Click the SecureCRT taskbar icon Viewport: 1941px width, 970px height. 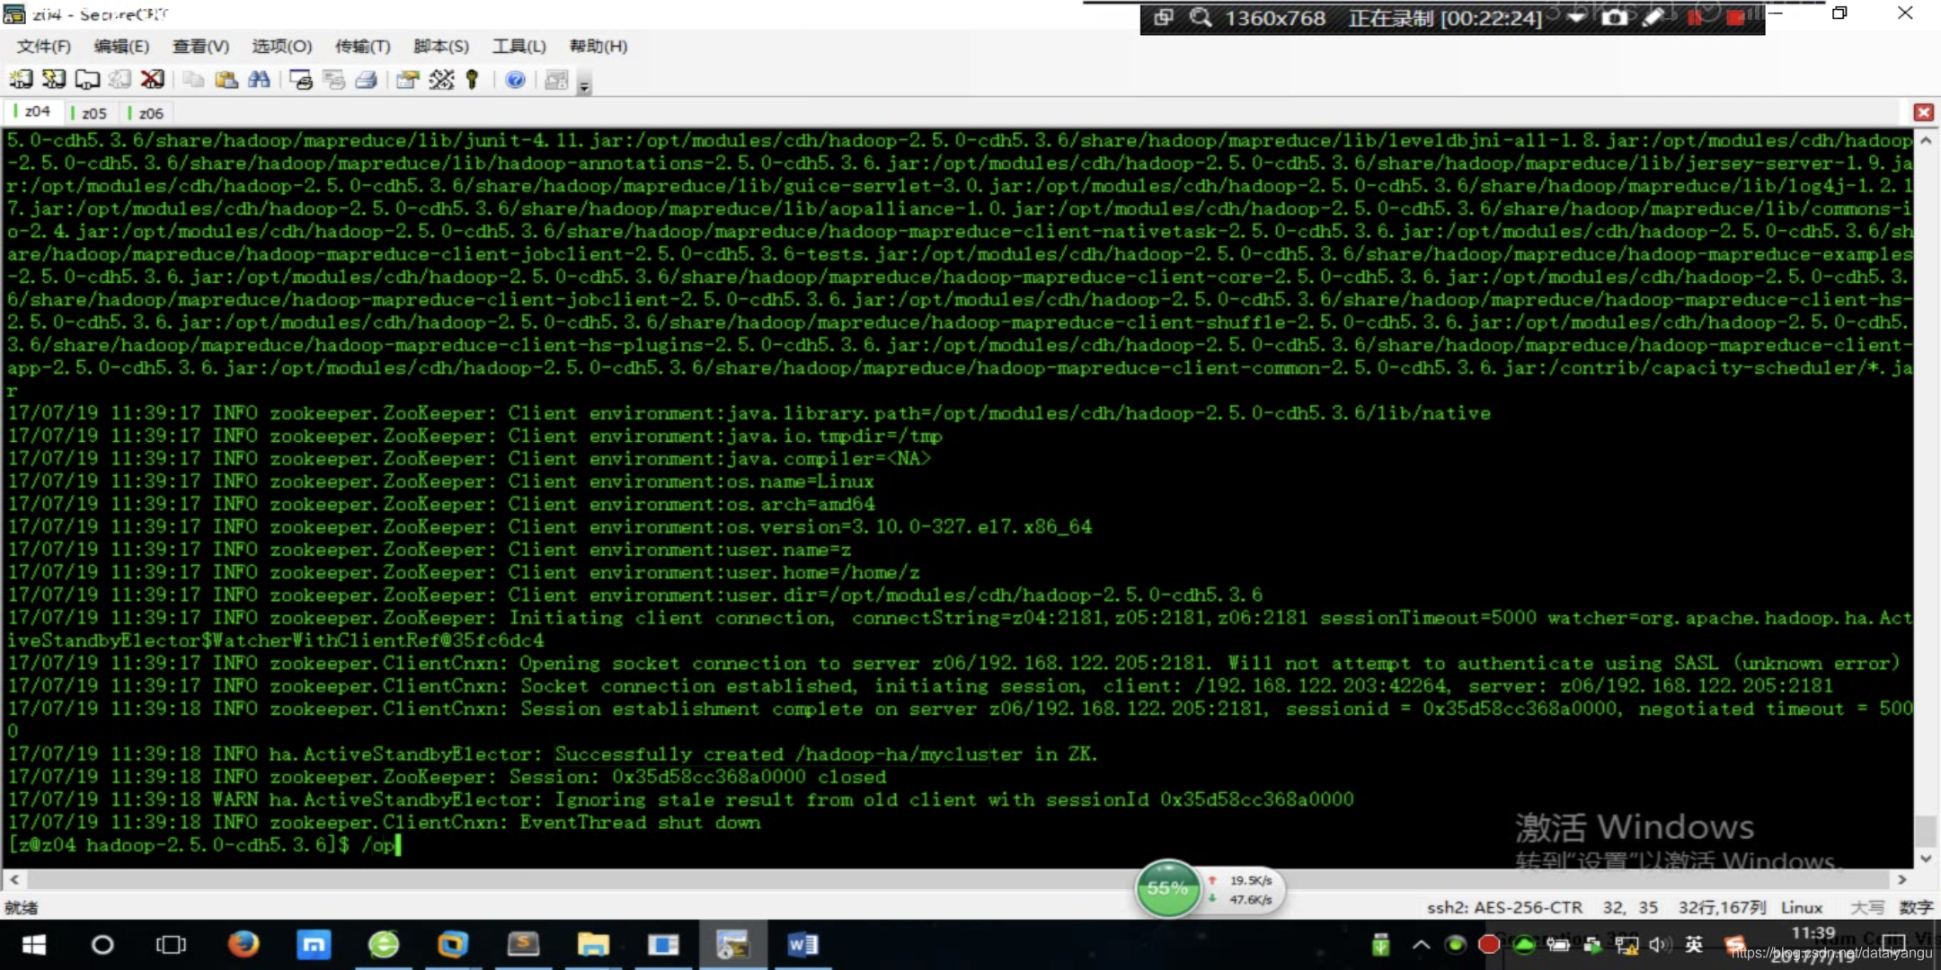click(x=732, y=945)
